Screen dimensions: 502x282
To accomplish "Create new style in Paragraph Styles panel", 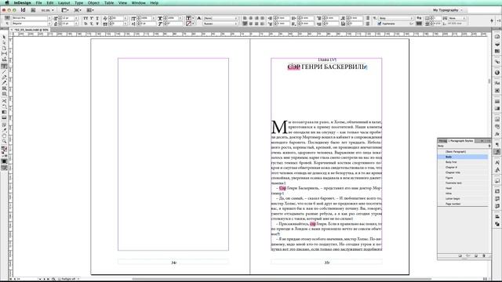I will (x=476, y=256).
